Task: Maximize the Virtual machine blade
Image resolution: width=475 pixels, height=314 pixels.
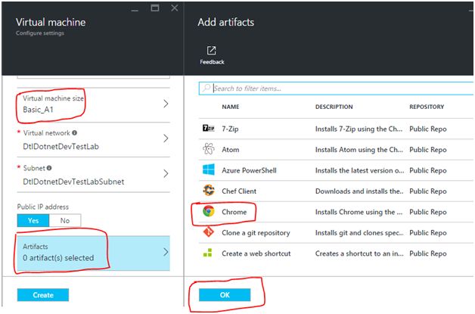Action: tap(154, 7)
